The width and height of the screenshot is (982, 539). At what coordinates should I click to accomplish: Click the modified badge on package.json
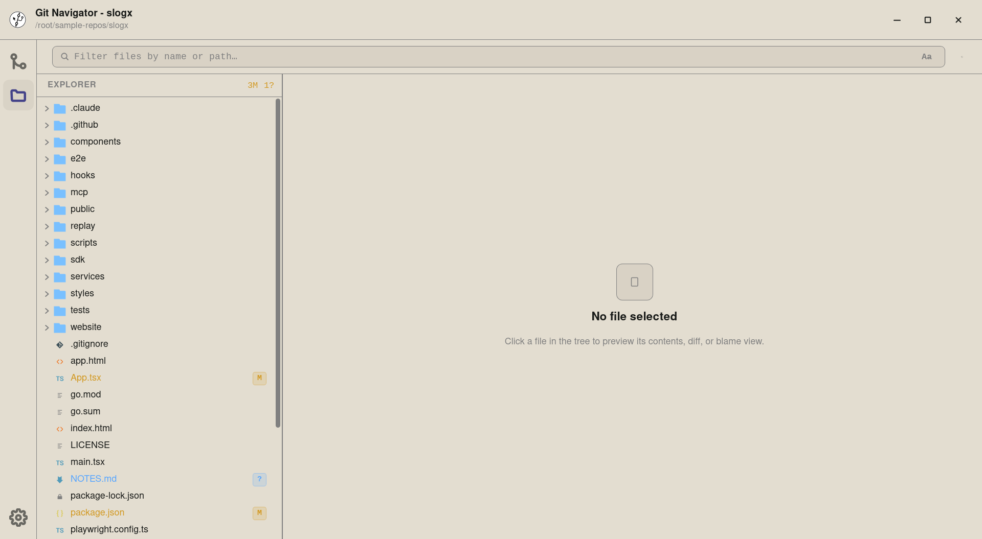point(259,513)
